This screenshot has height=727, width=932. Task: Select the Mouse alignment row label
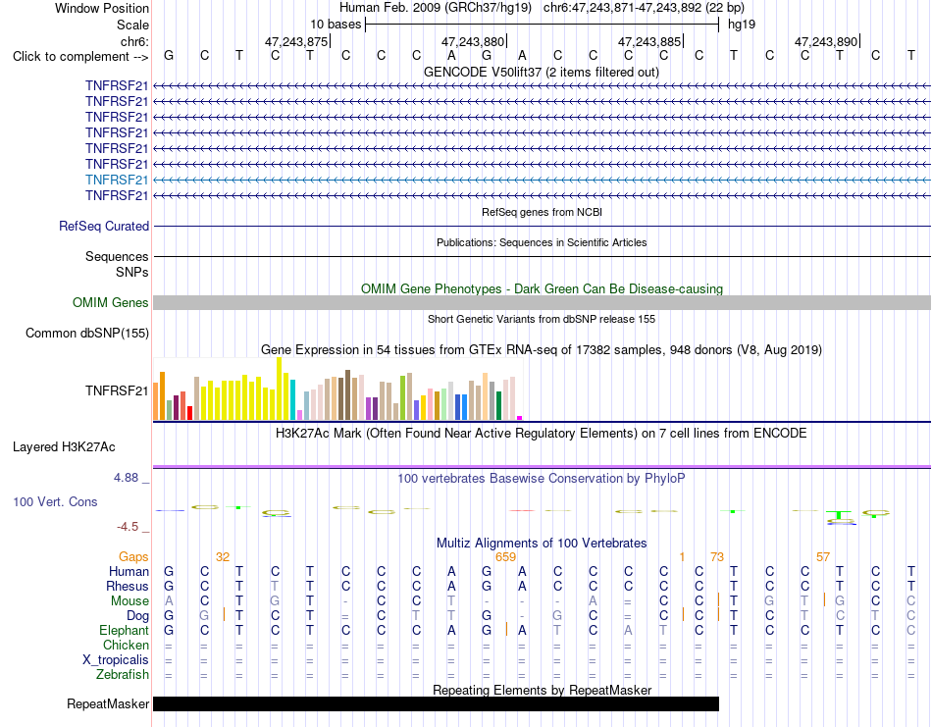click(129, 601)
